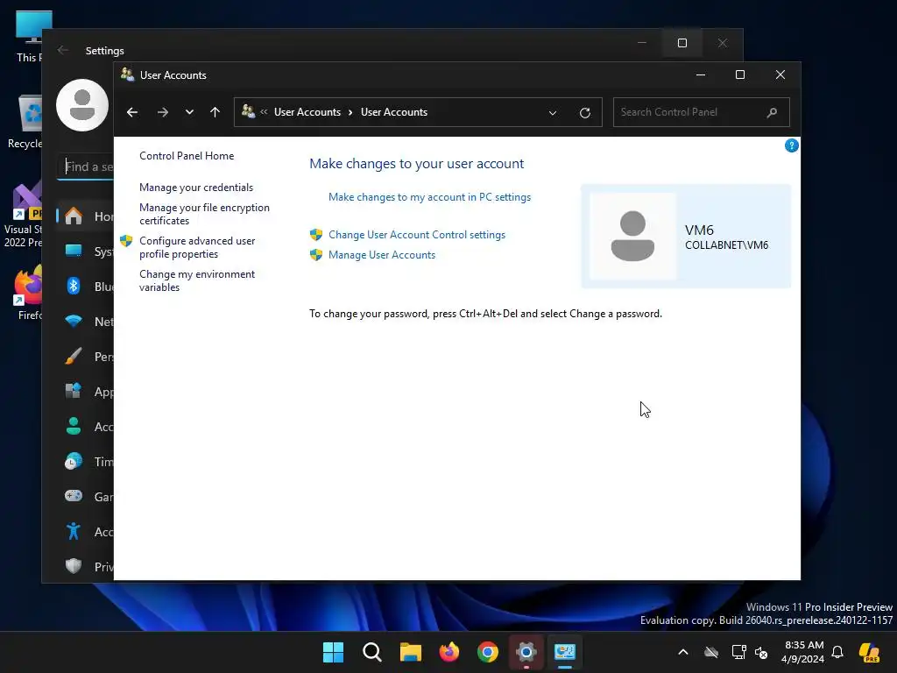Select Recycle Bin desktop icon

point(25,123)
